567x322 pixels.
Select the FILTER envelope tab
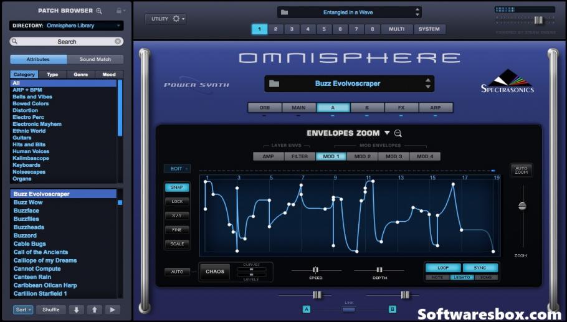[x=300, y=156]
